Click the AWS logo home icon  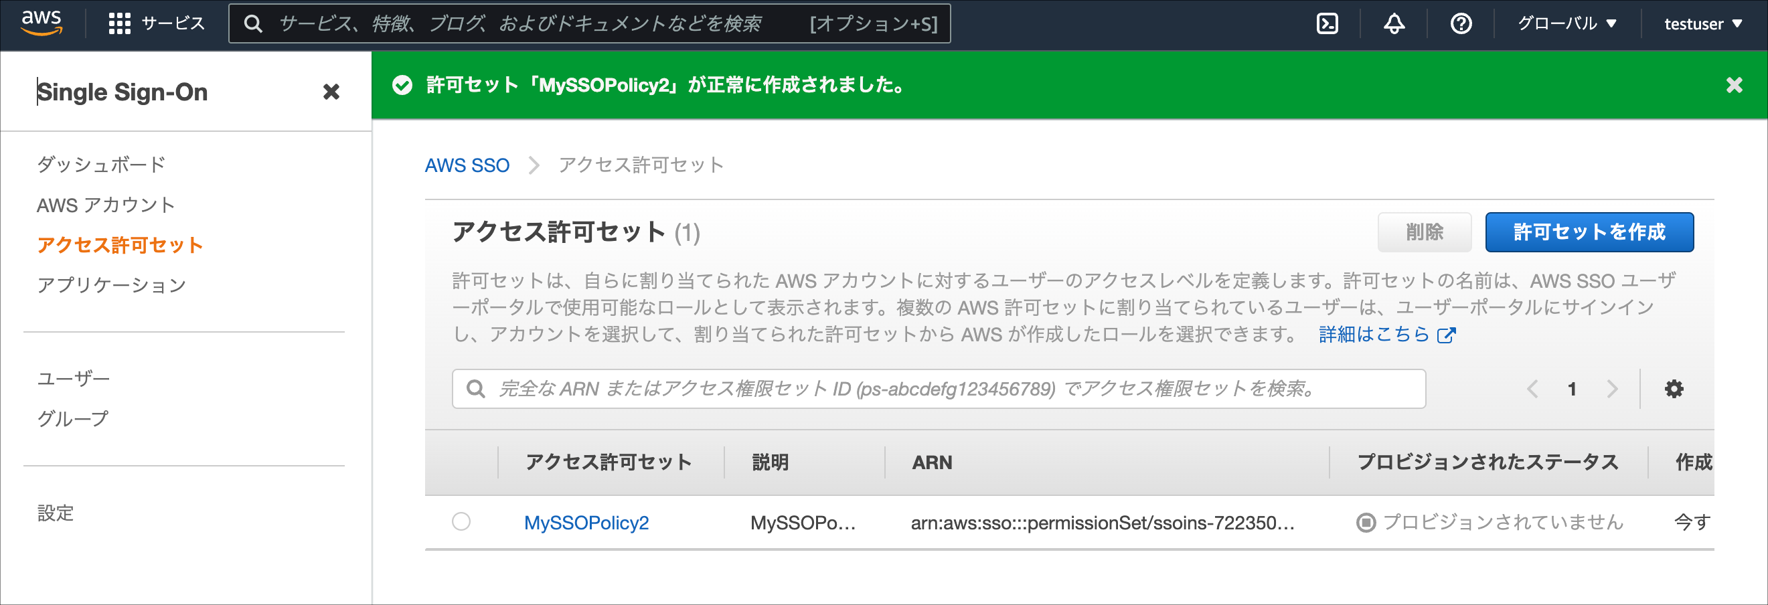42,23
